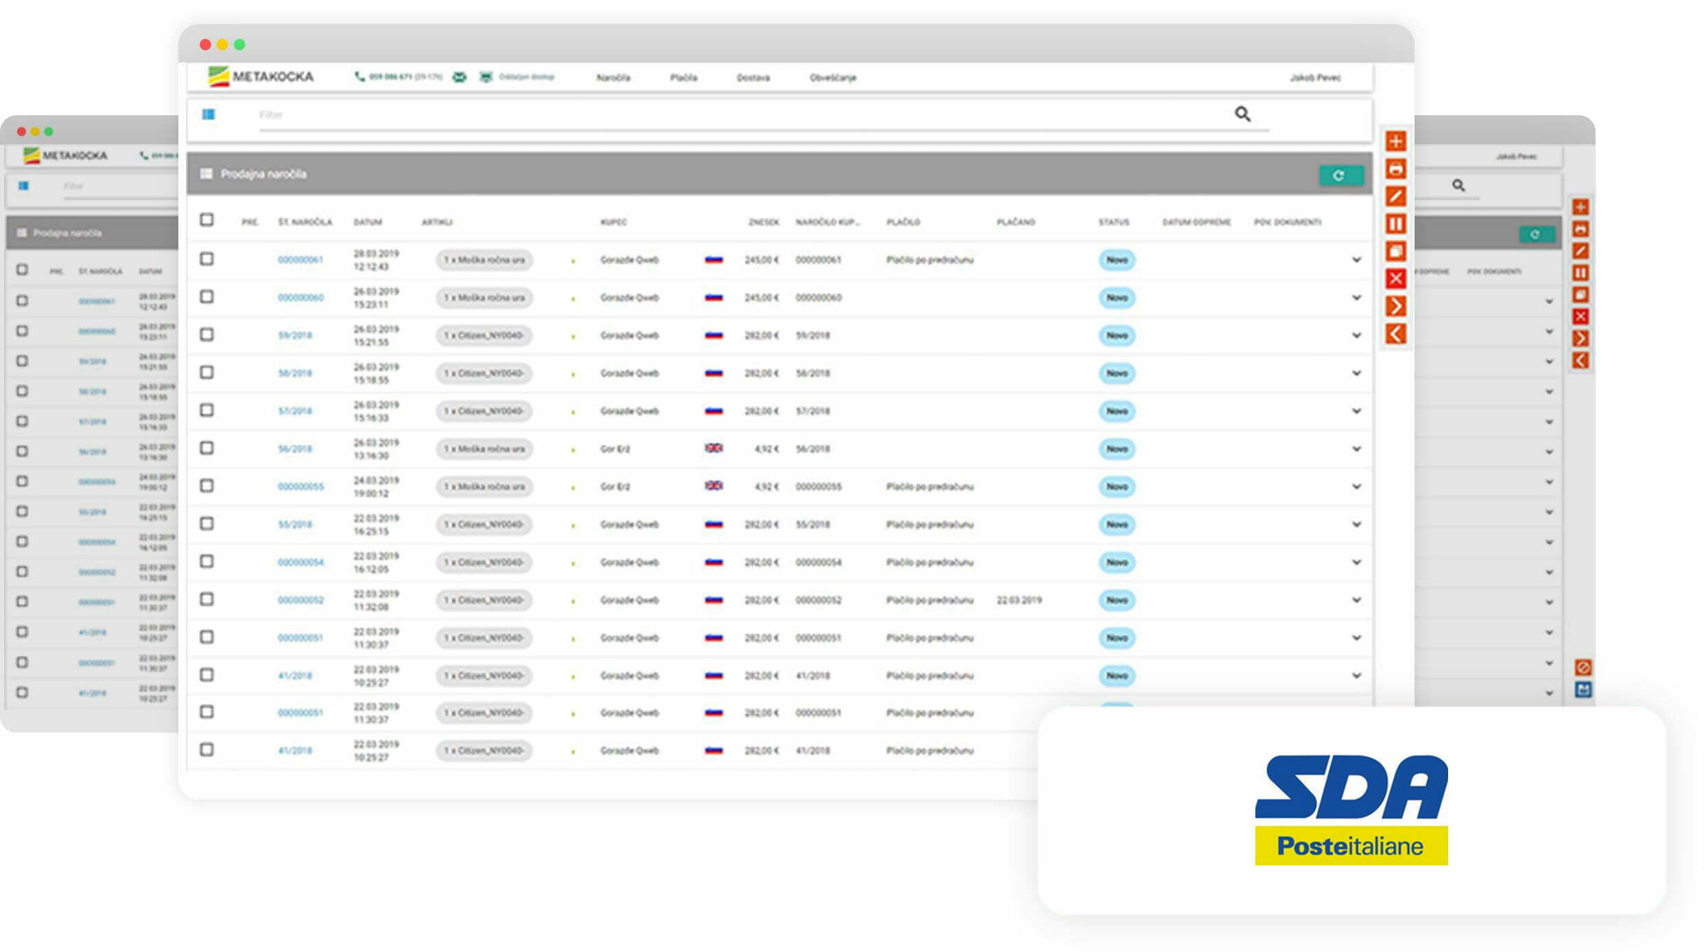Expand the chevron on order 58/2018 row

[1356, 373]
